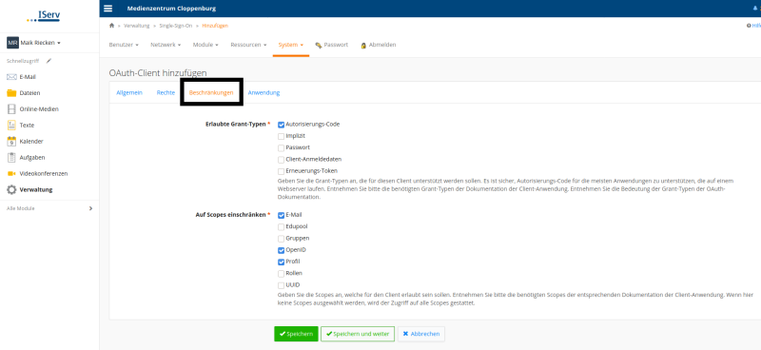
Task: Click the Abbrechen button
Action: pyautogui.click(x=421, y=334)
